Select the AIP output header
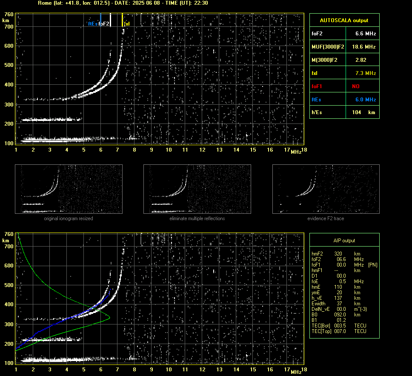This screenshot has width=412, height=376. 344,241
